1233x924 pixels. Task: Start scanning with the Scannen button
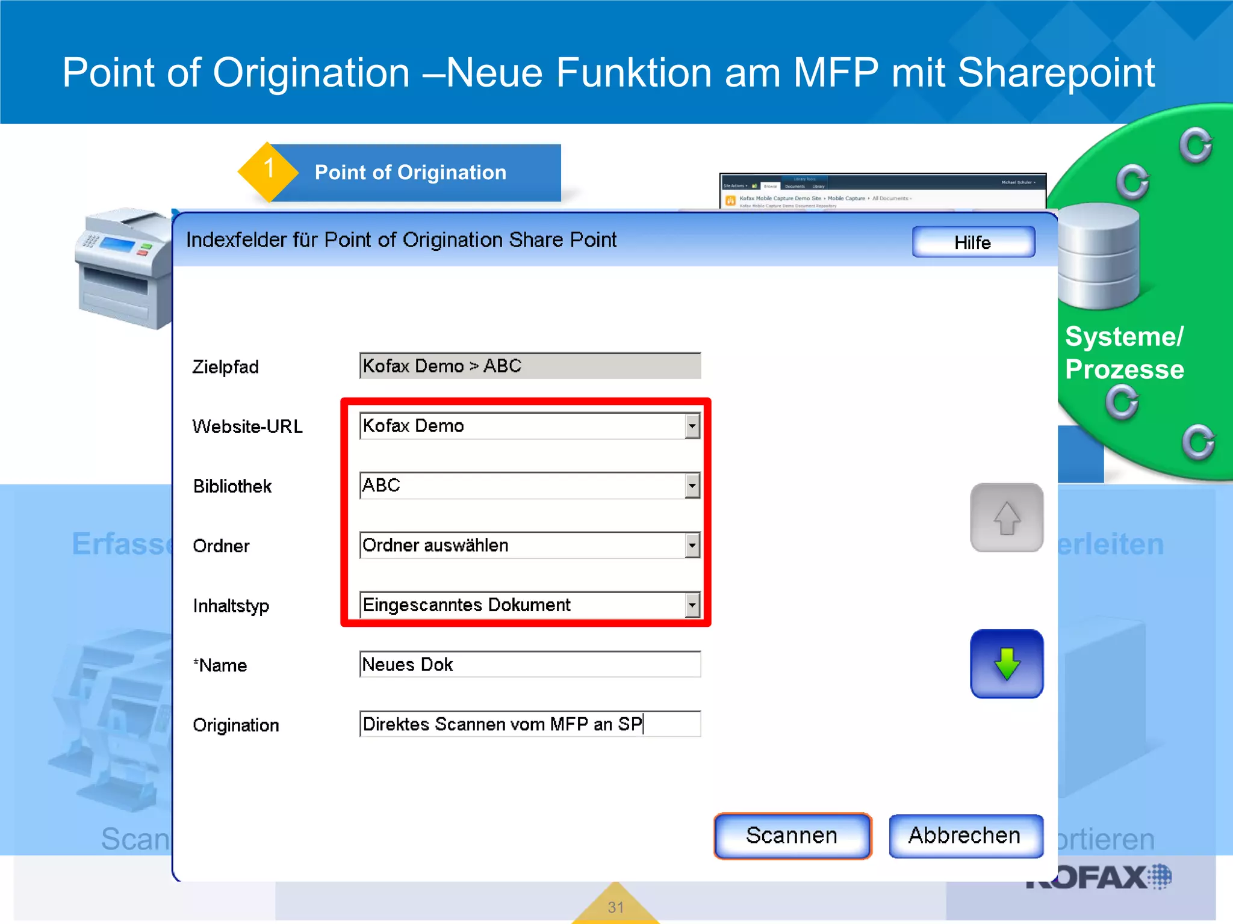(792, 836)
